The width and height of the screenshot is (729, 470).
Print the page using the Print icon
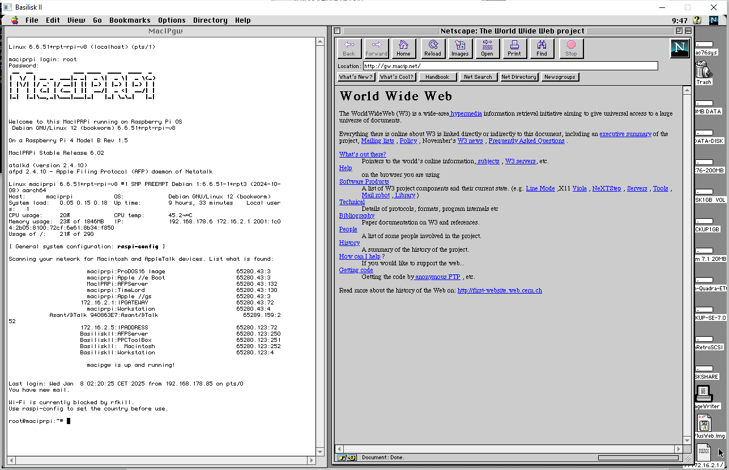(x=514, y=48)
